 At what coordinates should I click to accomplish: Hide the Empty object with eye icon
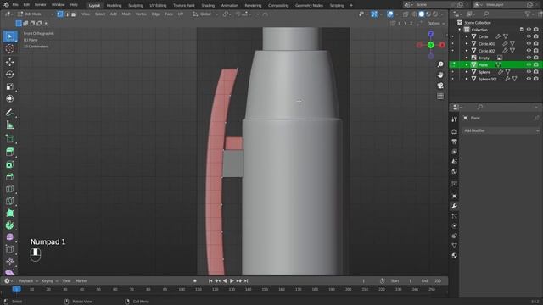point(529,58)
